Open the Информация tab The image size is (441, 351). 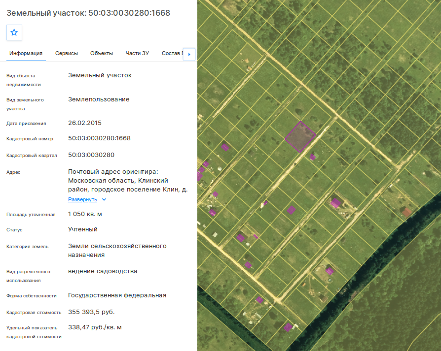26,53
